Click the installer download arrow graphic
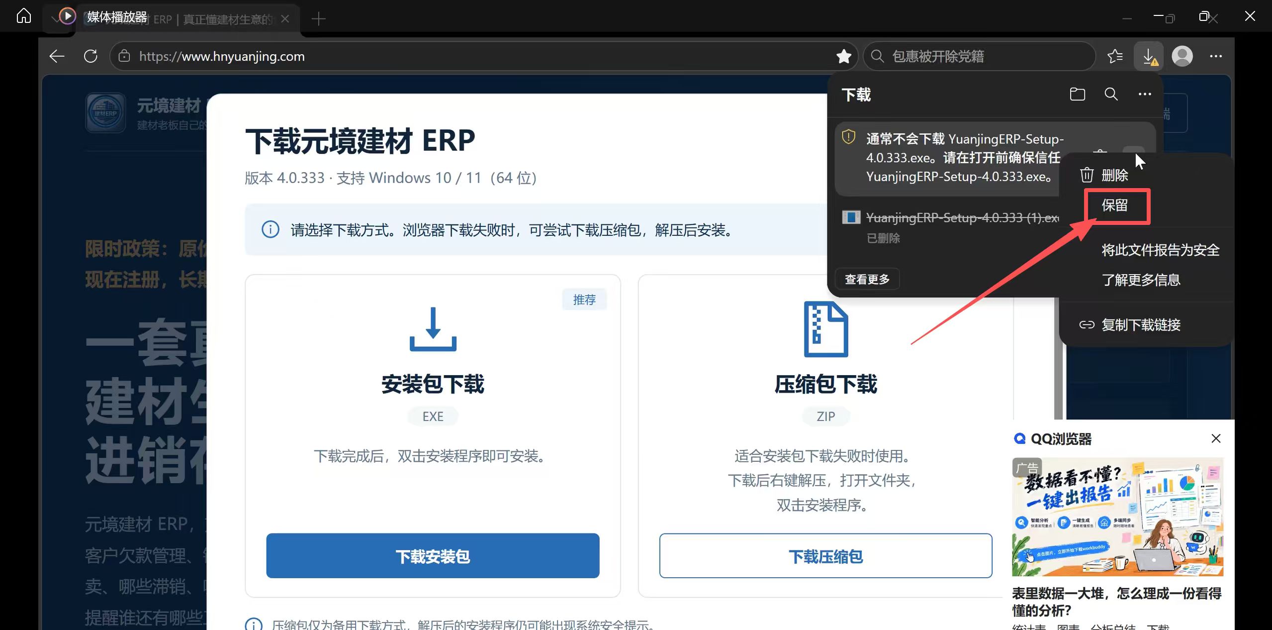 [433, 329]
